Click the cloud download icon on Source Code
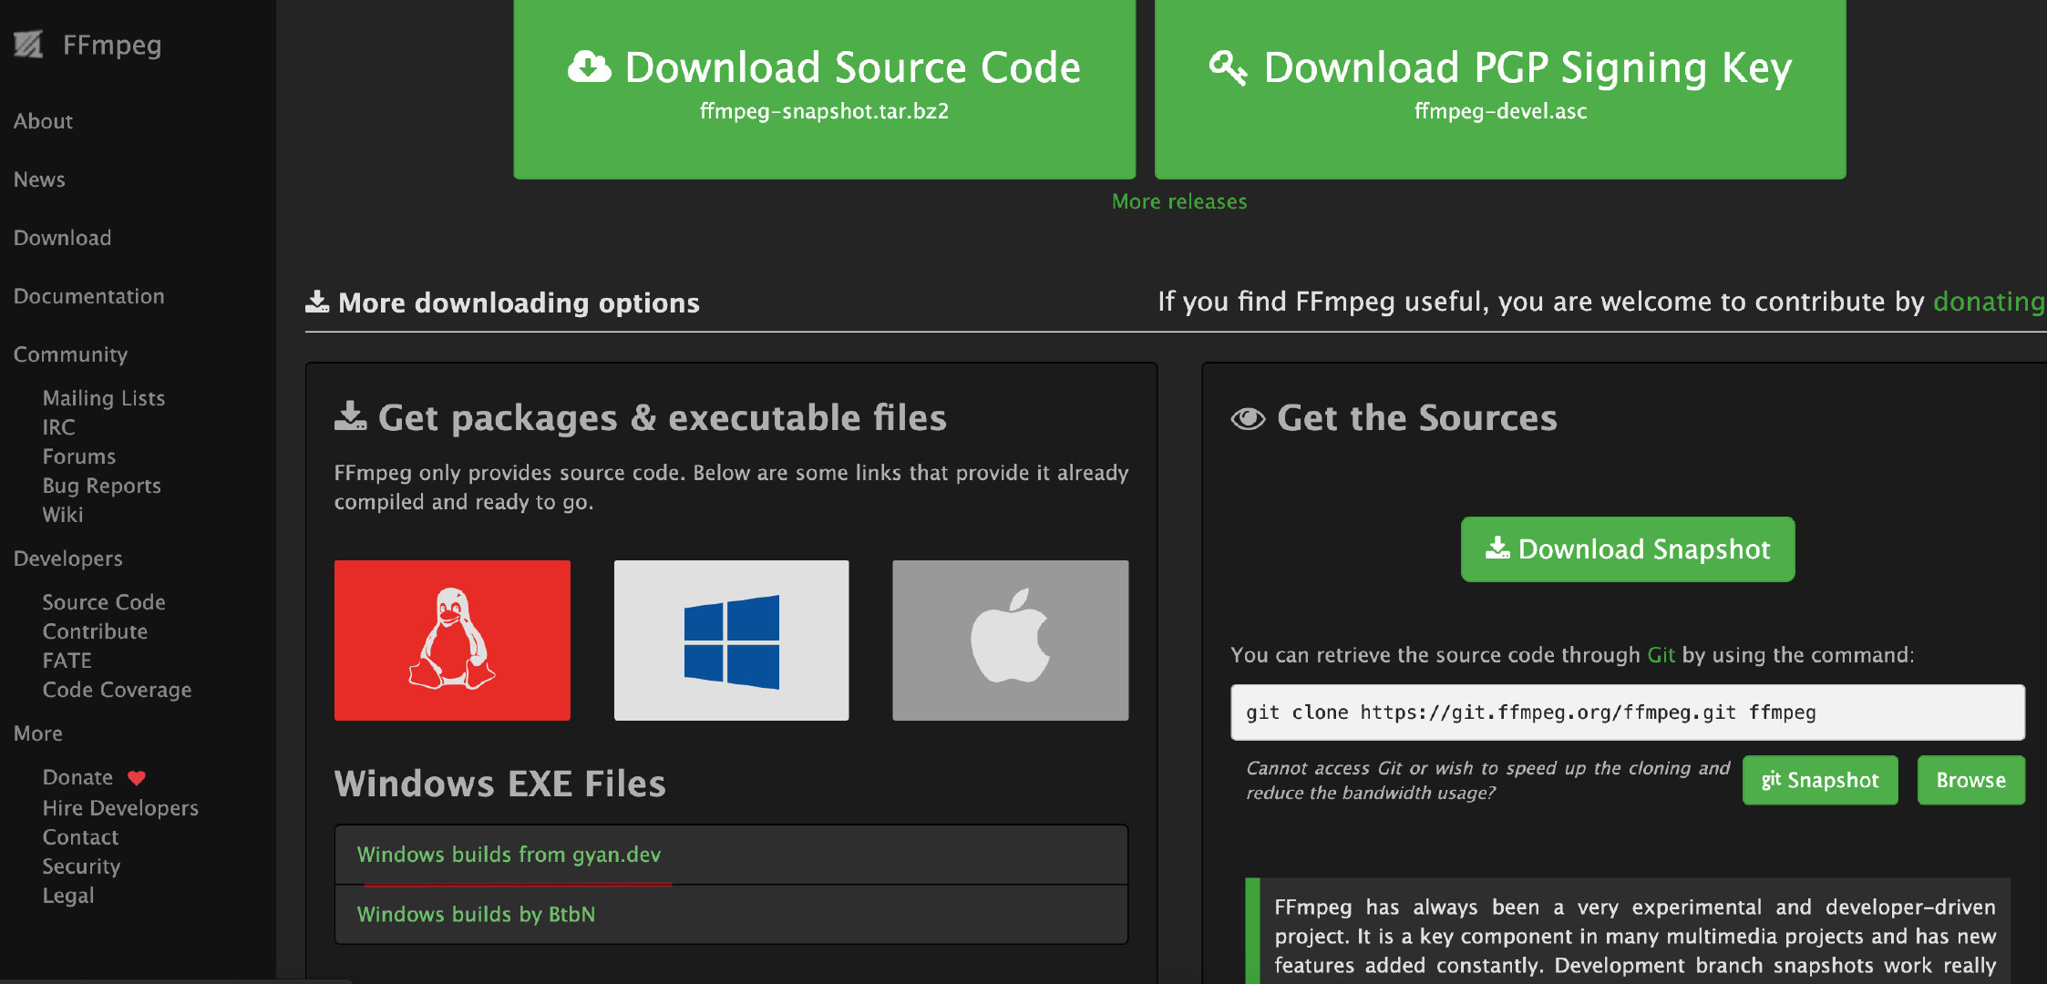2047x984 pixels. click(x=590, y=67)
